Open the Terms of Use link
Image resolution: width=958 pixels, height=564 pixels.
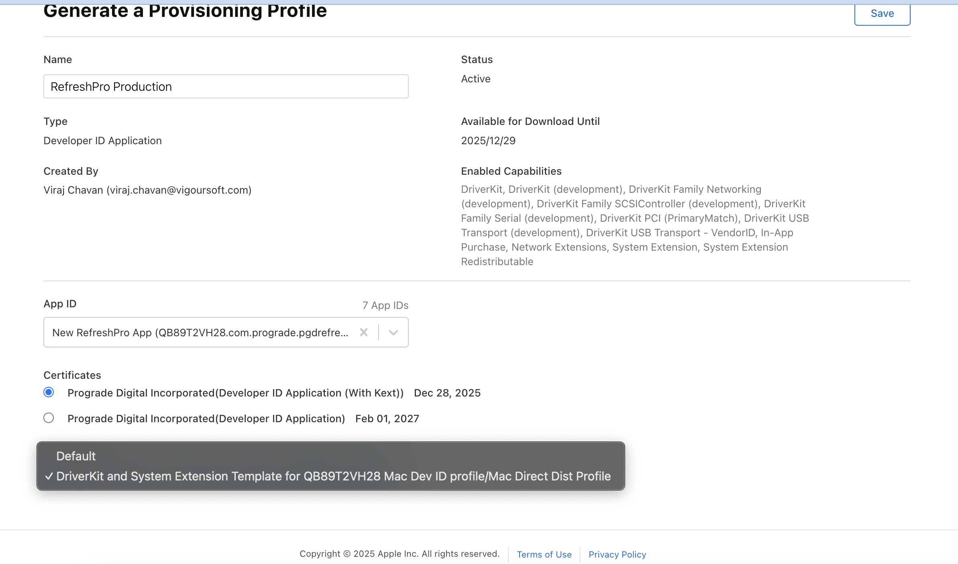click(544, 554)
